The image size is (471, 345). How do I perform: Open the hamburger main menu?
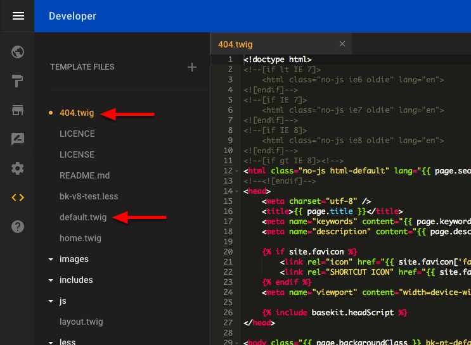(x=18, y=16)
